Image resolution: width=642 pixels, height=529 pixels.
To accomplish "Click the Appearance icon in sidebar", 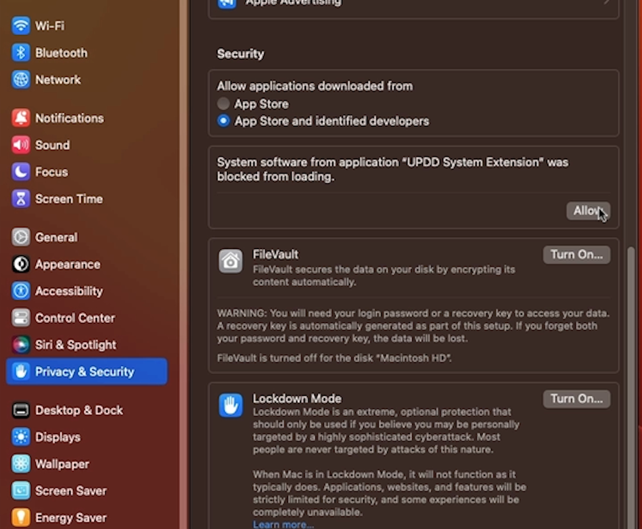I will [x=21, y=264].
